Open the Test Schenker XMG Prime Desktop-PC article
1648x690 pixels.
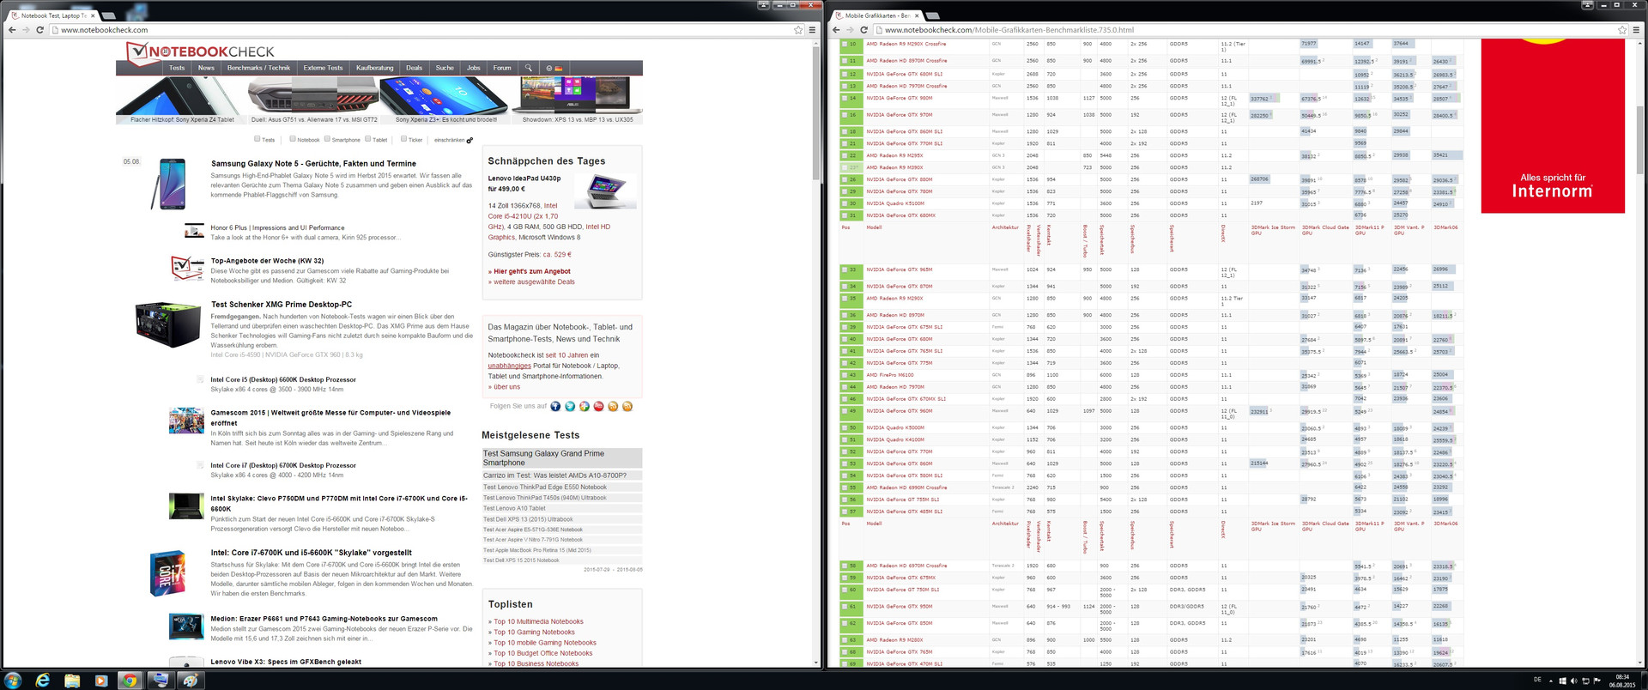(282, 305)
